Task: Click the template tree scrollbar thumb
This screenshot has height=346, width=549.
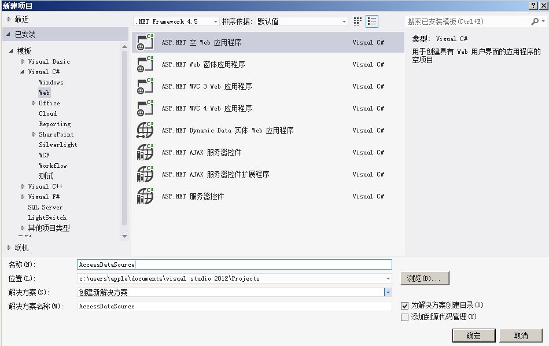Action: click(124, 138)
